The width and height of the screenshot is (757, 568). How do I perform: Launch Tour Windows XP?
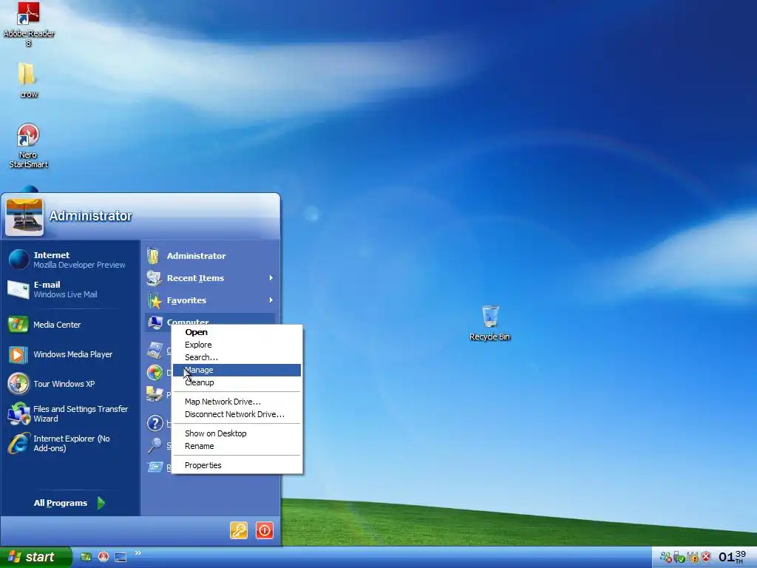click(69, 384)
